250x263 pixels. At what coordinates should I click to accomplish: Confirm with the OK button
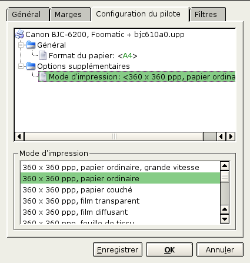point(169,249)
